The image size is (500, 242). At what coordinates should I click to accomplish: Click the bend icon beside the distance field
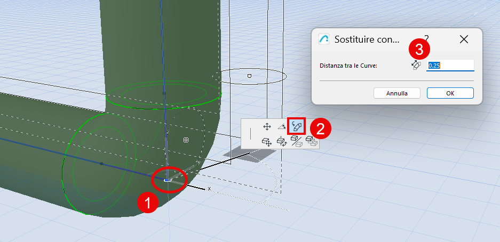pos(416,65)
